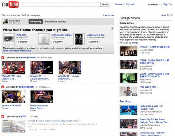Screen dimensions: 175x136
Task: Play WNAMM 2011 Claudio Sanchez thumbnail
Action: pyautogui.click(x=42, y=67)
